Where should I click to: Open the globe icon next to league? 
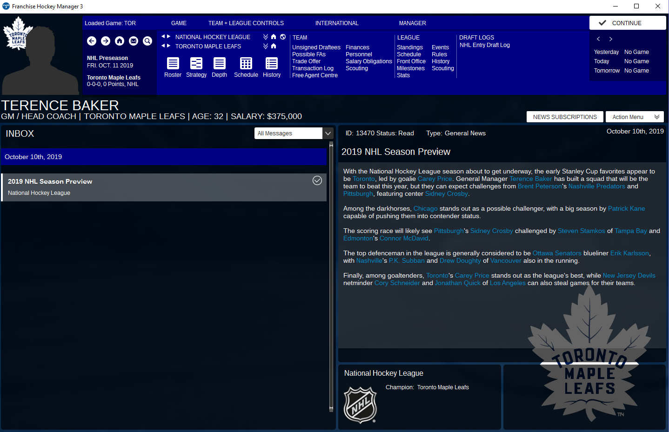[x=282, y=37]
